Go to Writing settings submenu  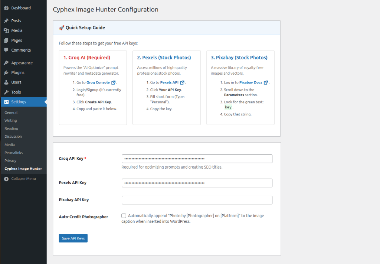(11, 120)
